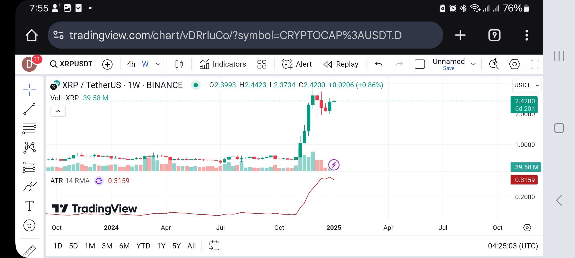Select the text annotation tool
The height and width of the screenshot is (258, 575).
[x=29, y=206]
